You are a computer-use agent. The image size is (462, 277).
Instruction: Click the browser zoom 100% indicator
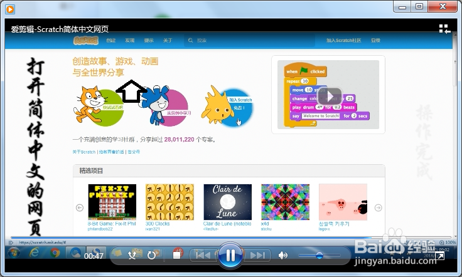click(x=448, y=243)
